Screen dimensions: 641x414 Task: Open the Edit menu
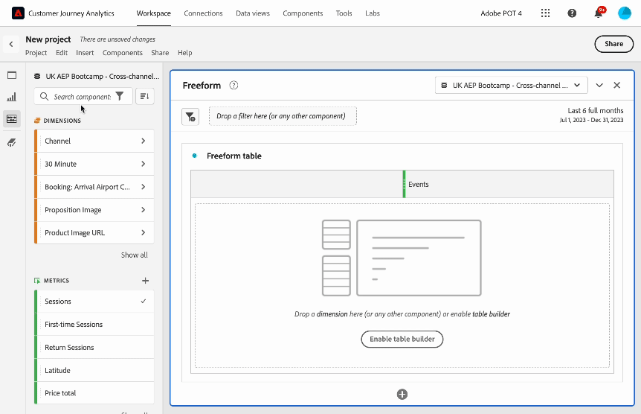point(62,52)
